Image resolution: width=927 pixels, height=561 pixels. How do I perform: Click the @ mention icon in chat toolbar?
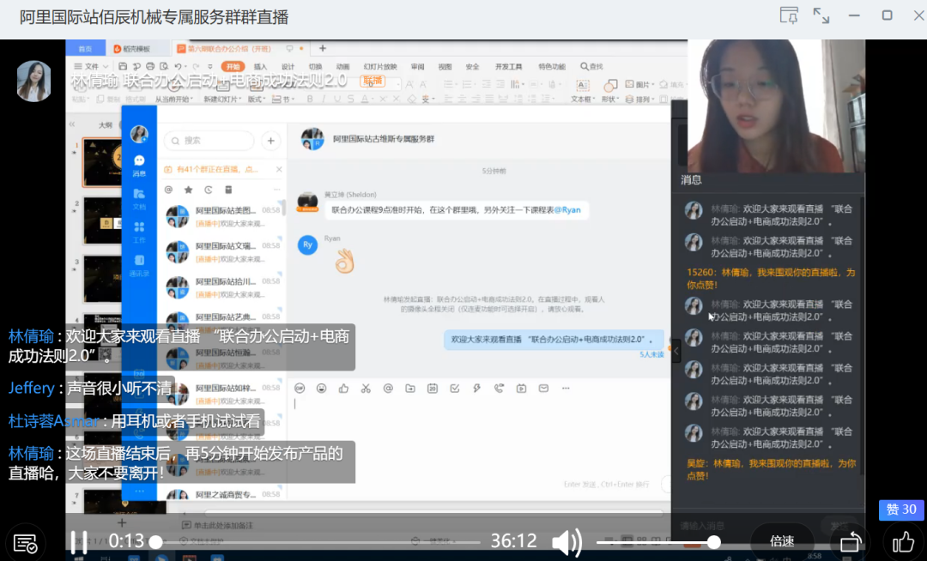coord(388,388)
